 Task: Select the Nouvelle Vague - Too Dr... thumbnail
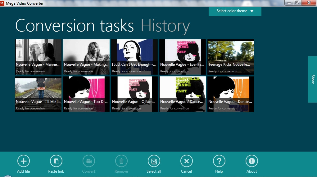pyautogui.click(x=86, y=94)
